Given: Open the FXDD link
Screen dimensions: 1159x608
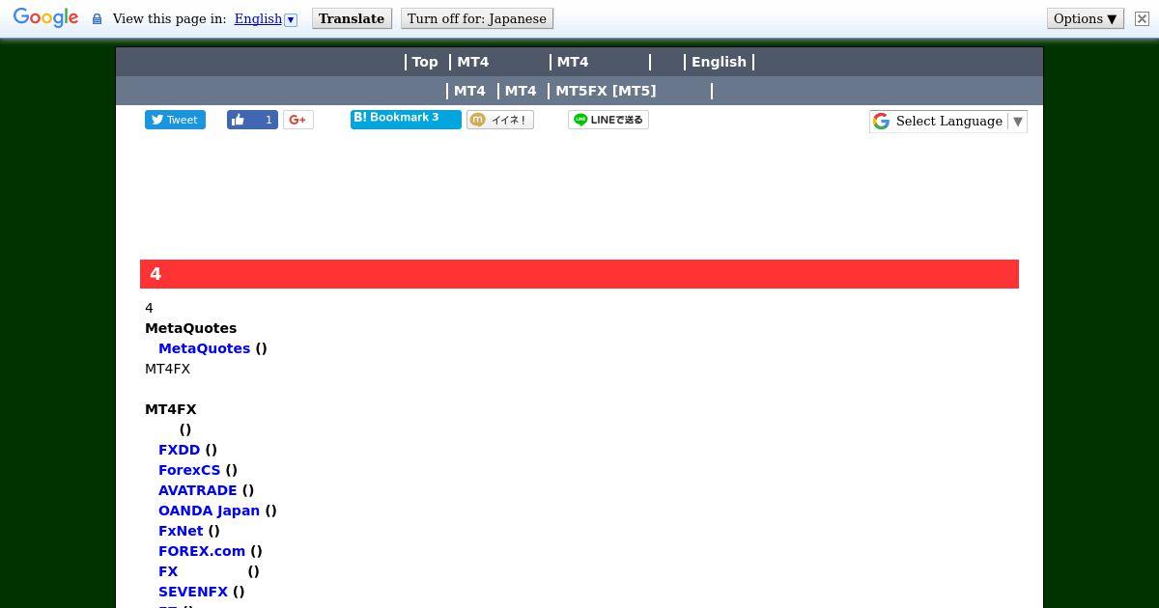Looking at the screenshot, I should click(x=179, y=450).
